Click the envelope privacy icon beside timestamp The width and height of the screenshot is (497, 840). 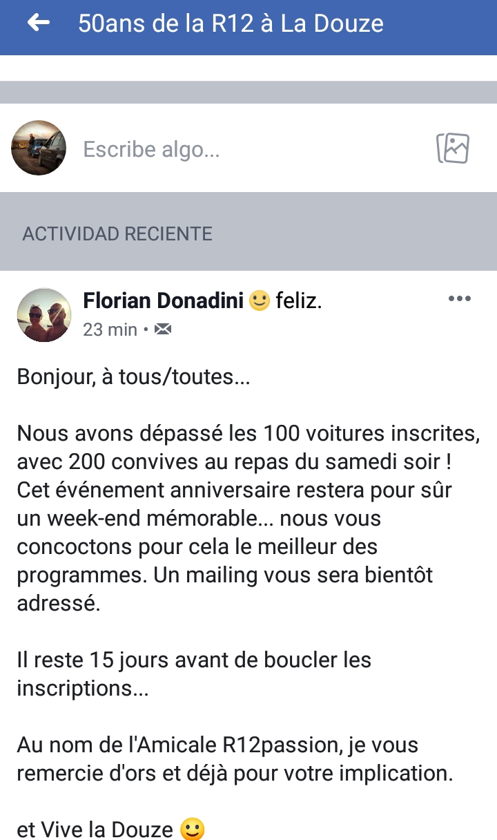[162, 330]
